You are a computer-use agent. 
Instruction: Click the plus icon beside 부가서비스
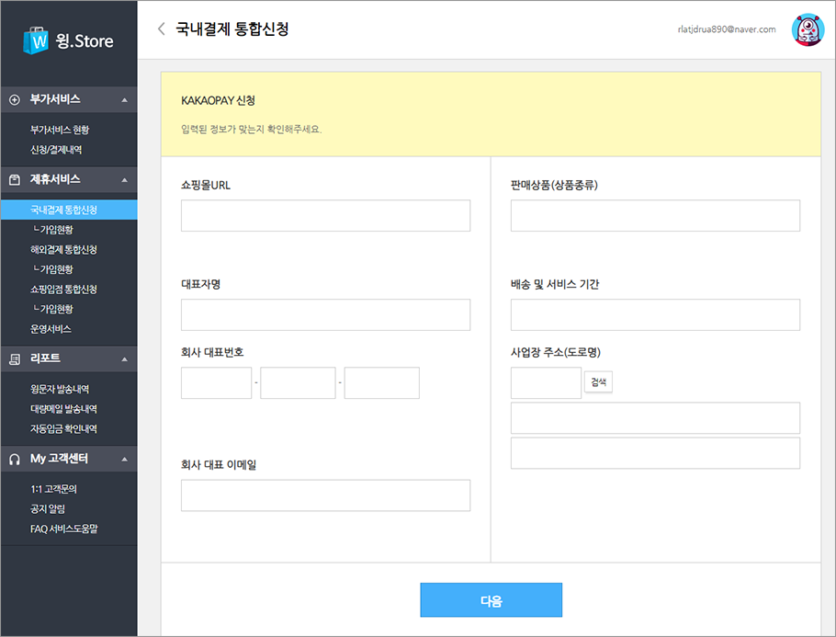[15, 100]
